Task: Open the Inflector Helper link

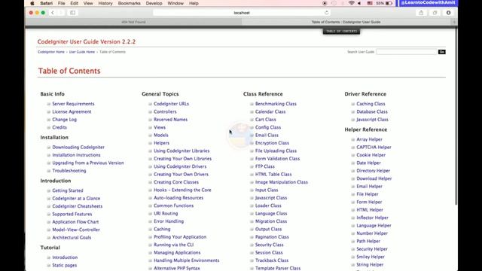Action: (372, 218)
